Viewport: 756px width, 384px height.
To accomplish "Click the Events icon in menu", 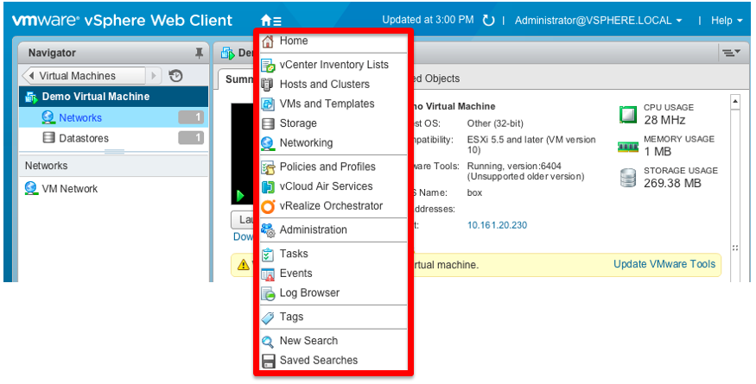I will point(268,274).
